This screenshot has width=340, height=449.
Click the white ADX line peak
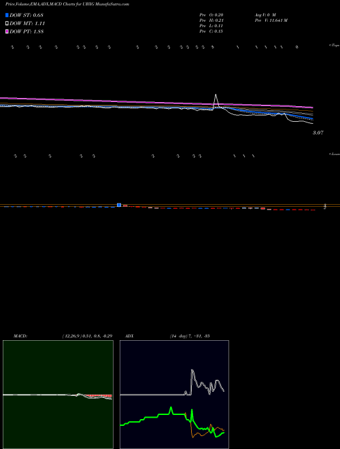point(192,371)
